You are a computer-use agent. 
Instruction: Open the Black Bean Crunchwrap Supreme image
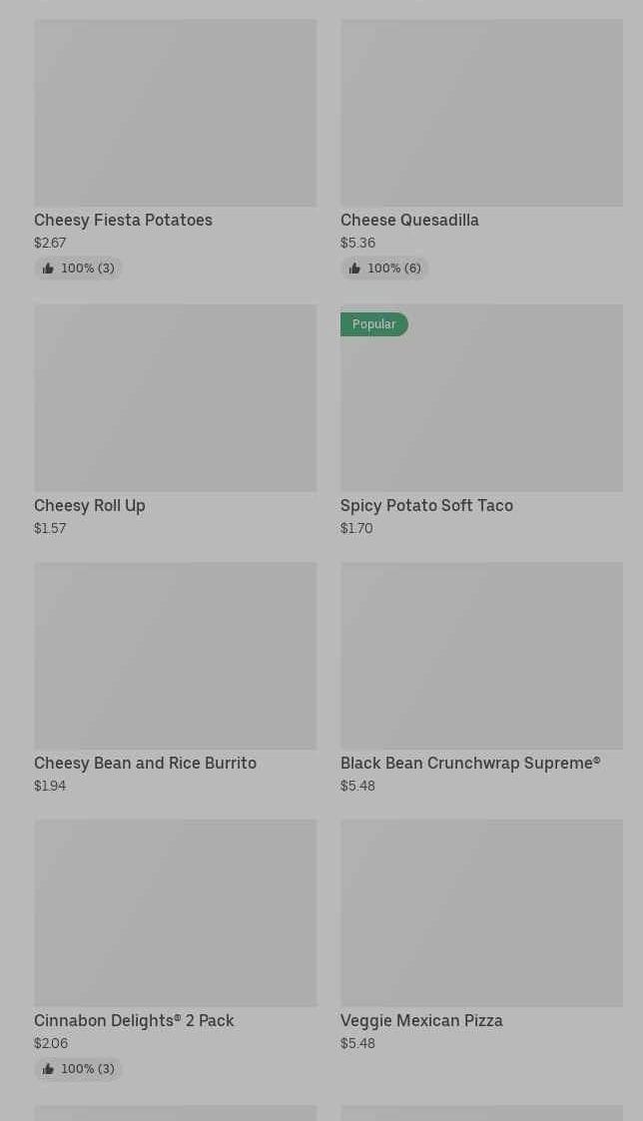[x=481, y=655]
